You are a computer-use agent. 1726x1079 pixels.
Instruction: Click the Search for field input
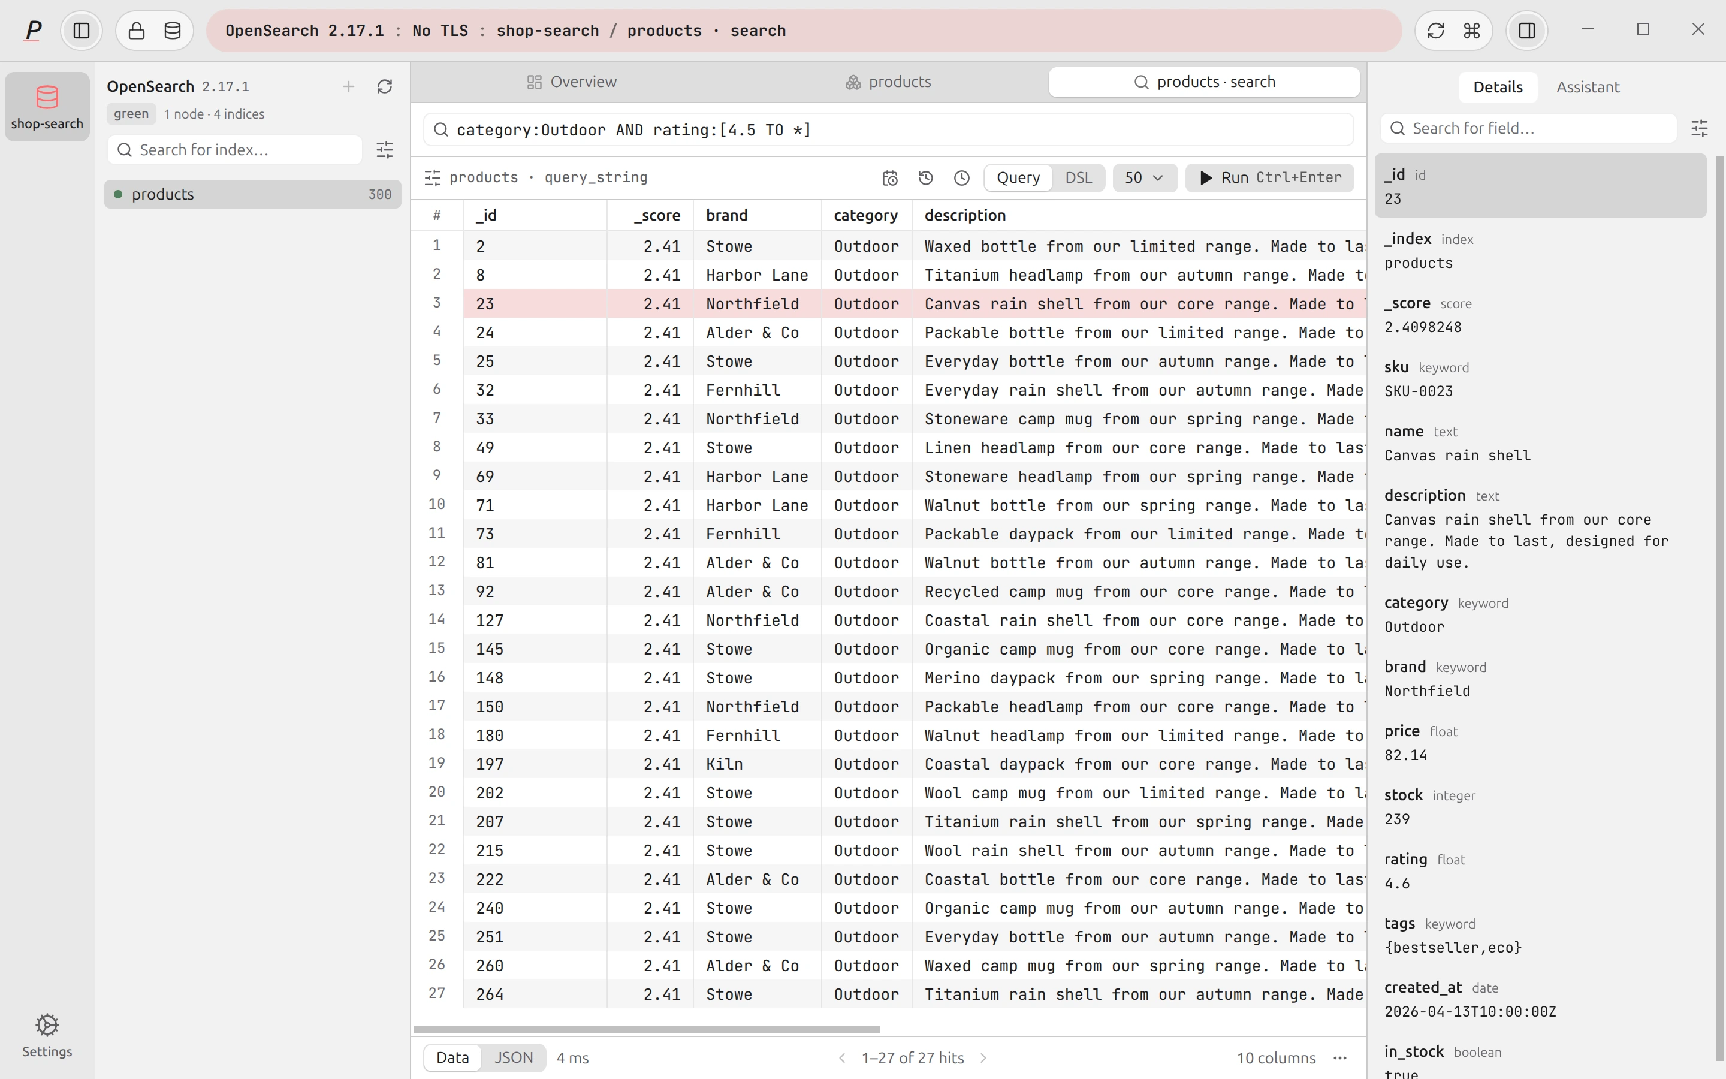coord(1528,128)
